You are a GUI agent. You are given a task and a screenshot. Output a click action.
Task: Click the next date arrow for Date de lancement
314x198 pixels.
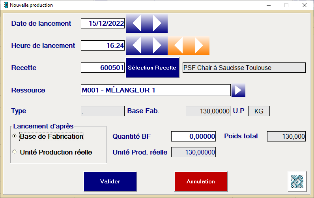pyautogui.click(x=157, y=24)
